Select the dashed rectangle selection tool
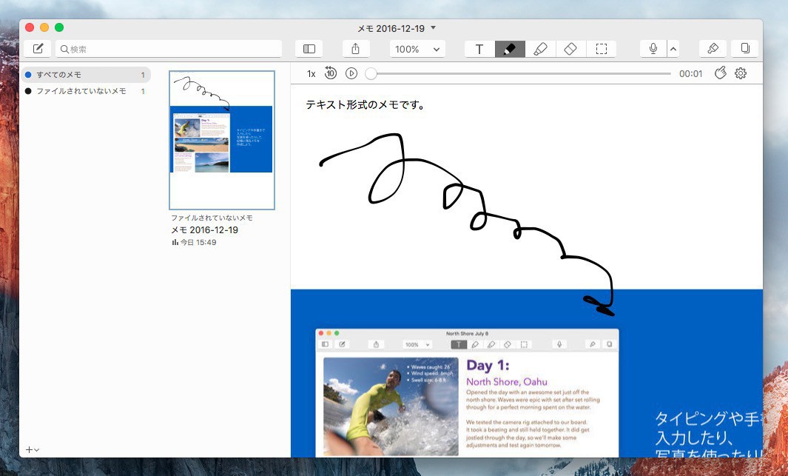The height and width of the screenshot is (476, 788). (602, 49)
